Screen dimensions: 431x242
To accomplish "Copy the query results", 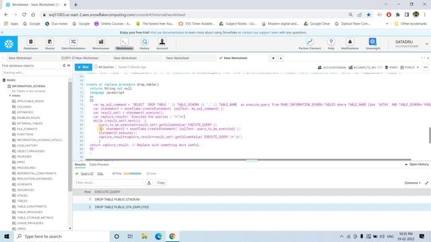I will (161, 183).
